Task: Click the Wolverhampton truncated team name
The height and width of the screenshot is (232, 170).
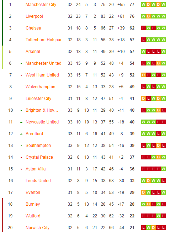Action: 43,87
